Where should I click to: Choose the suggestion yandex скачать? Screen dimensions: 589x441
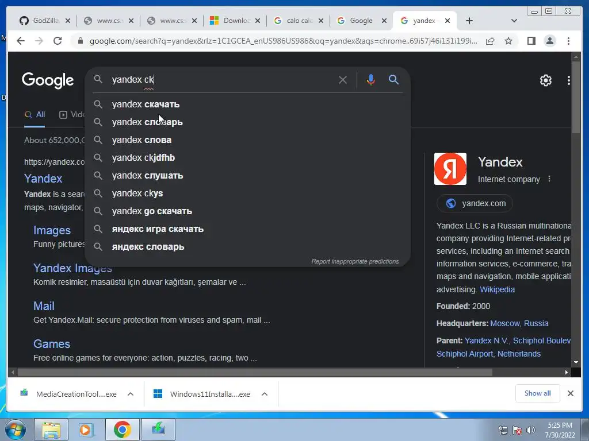pyautogui.click(x=247, y=105)
